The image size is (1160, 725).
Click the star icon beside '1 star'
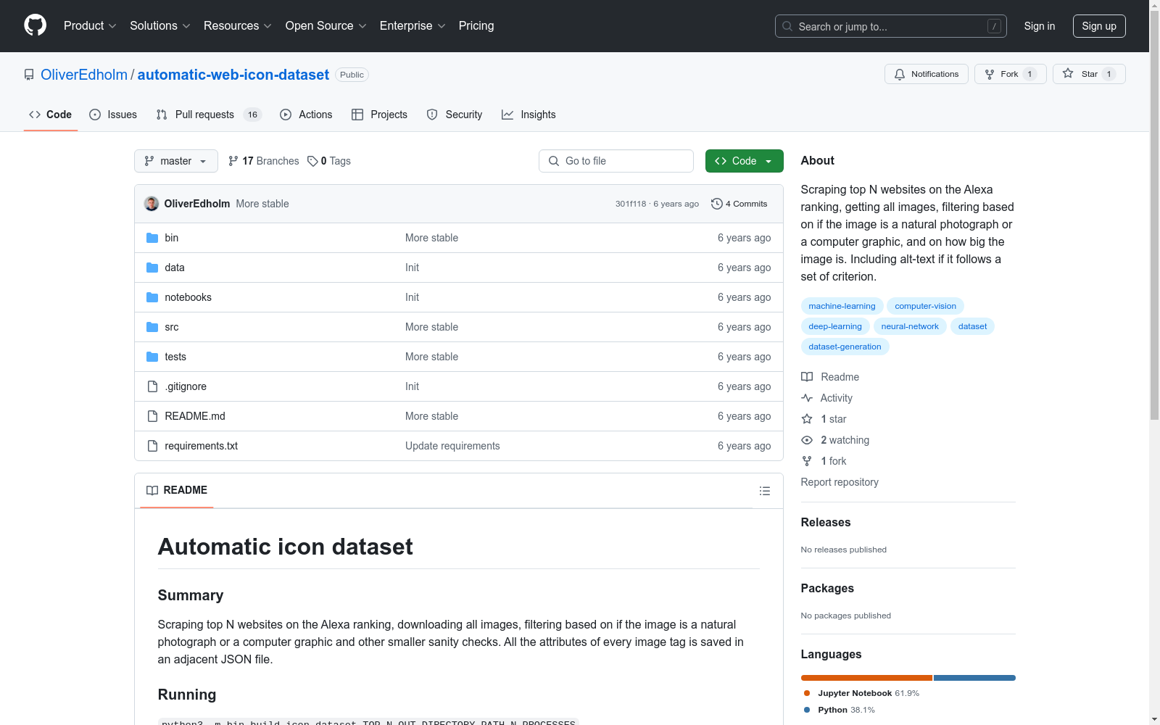click(x=807, y=419)
